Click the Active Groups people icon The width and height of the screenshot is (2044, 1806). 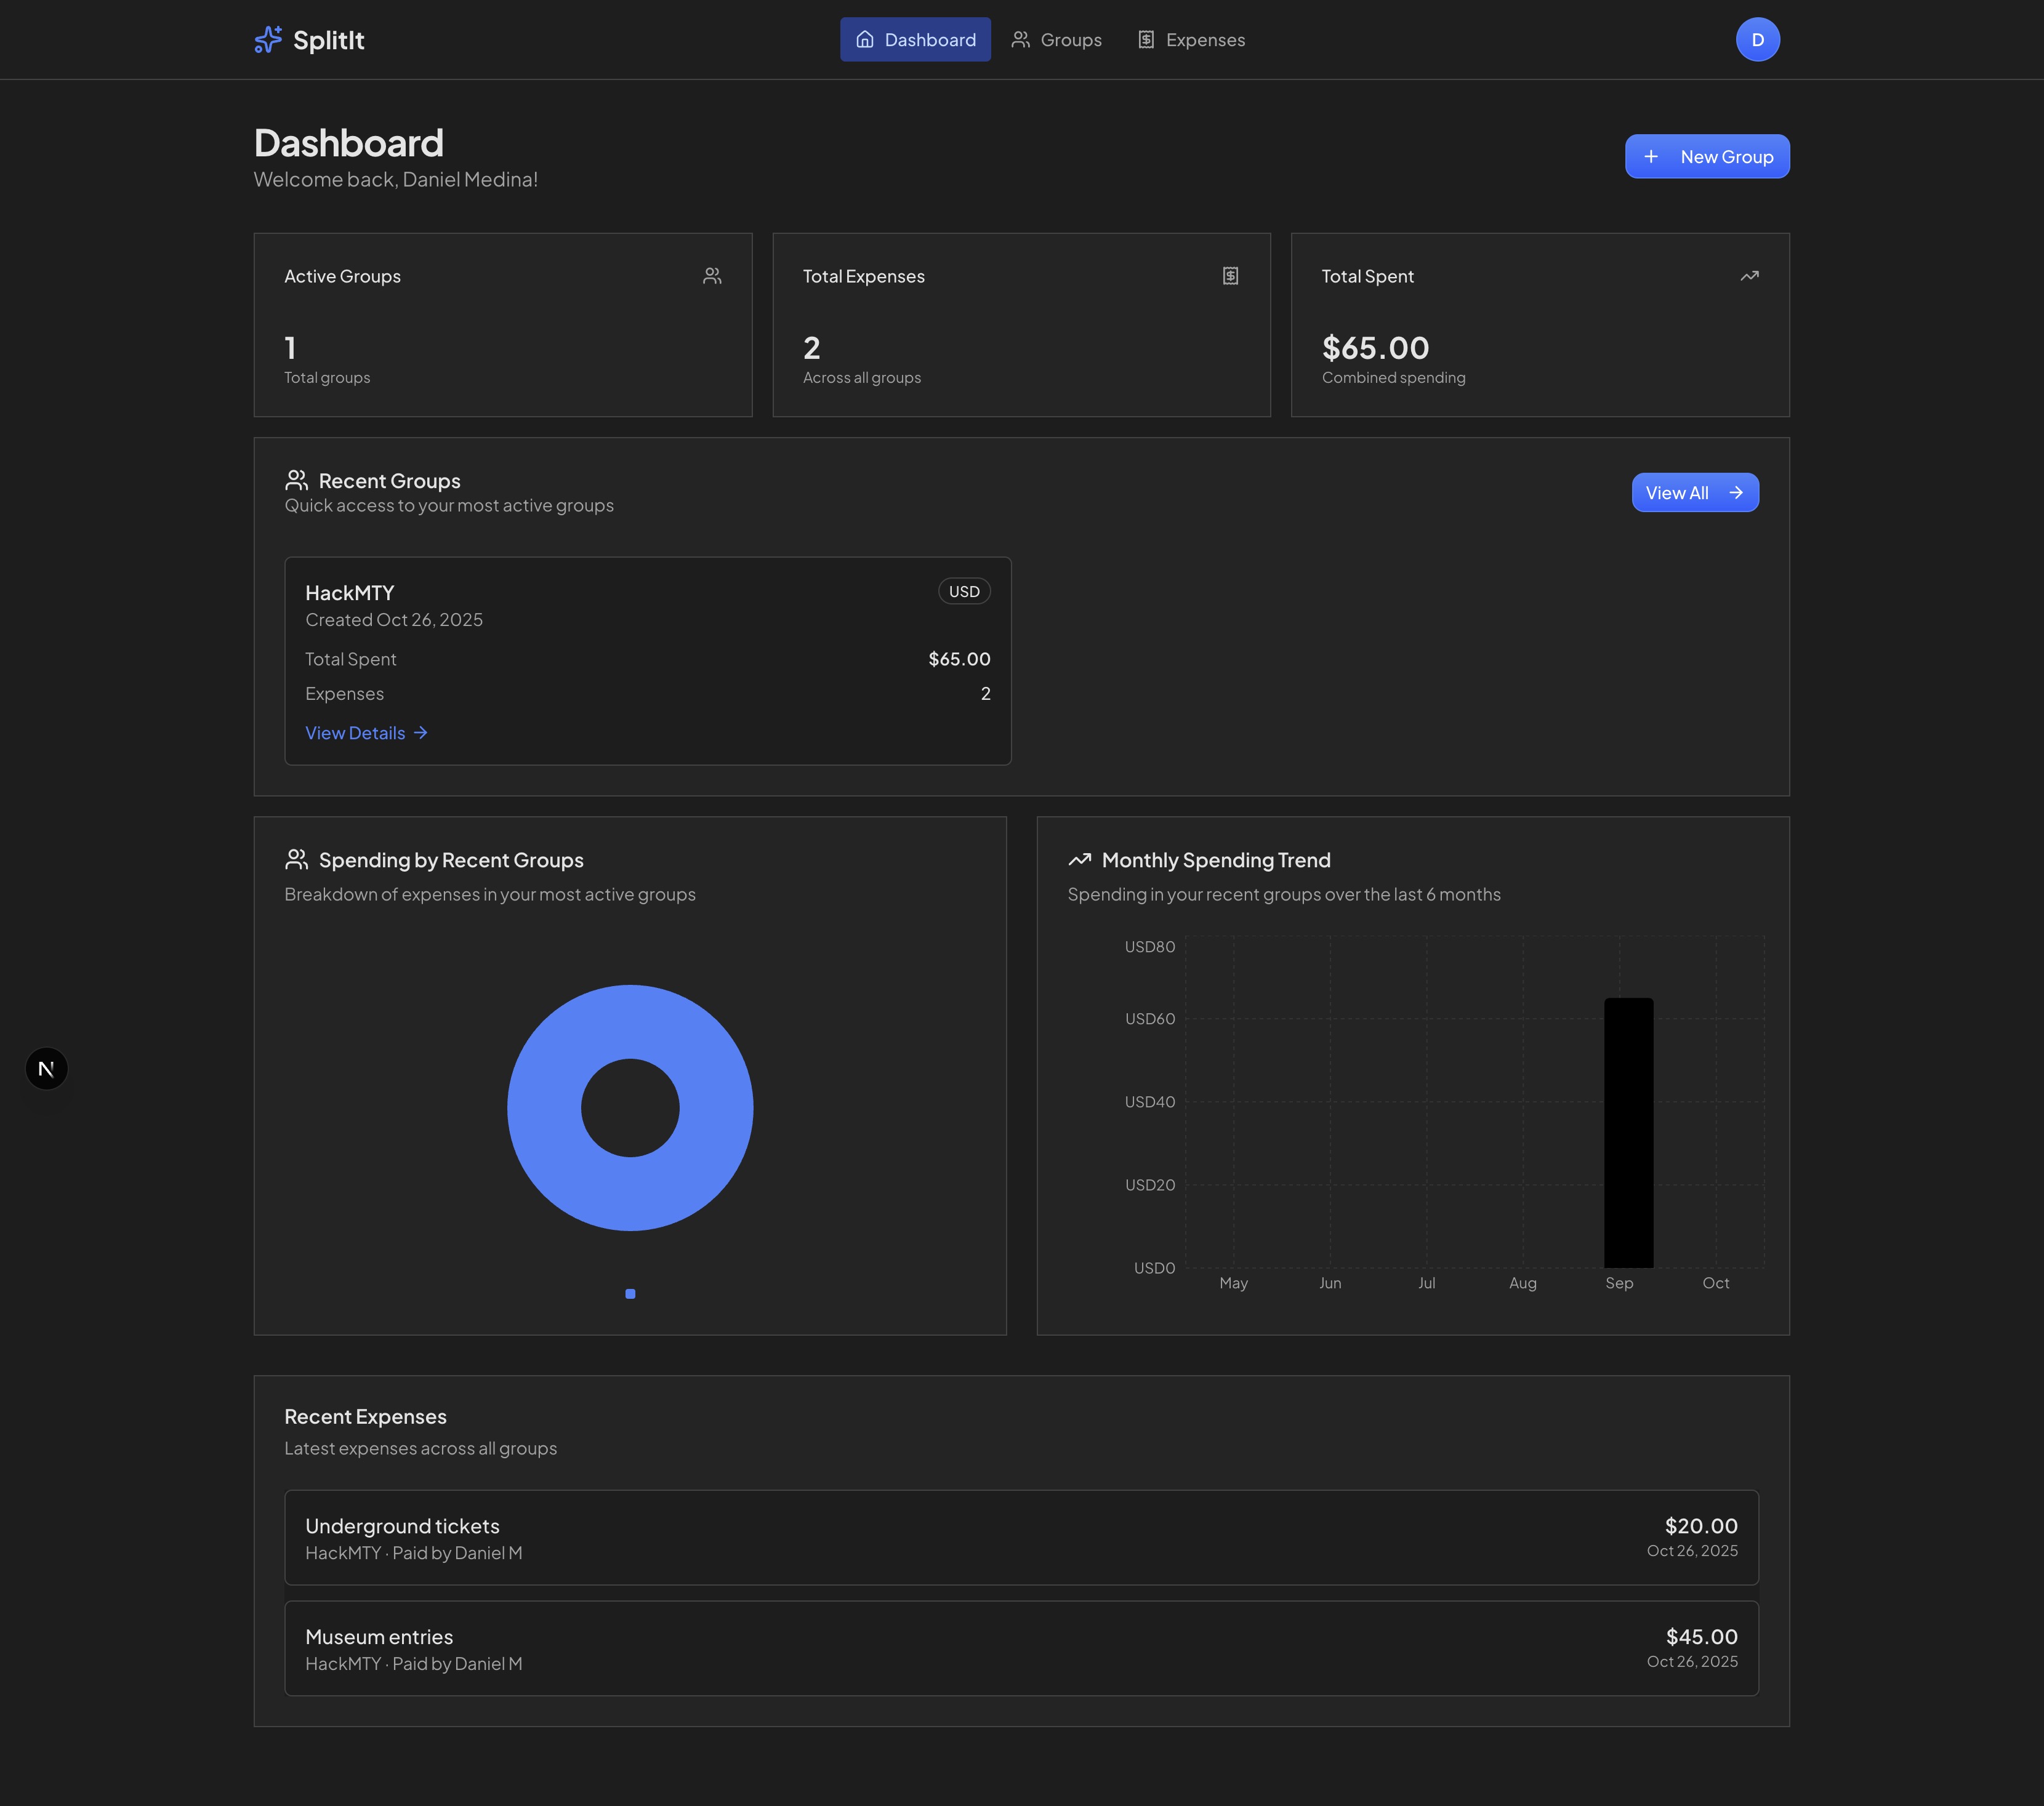pyautogui.click(x=712, y=276)
